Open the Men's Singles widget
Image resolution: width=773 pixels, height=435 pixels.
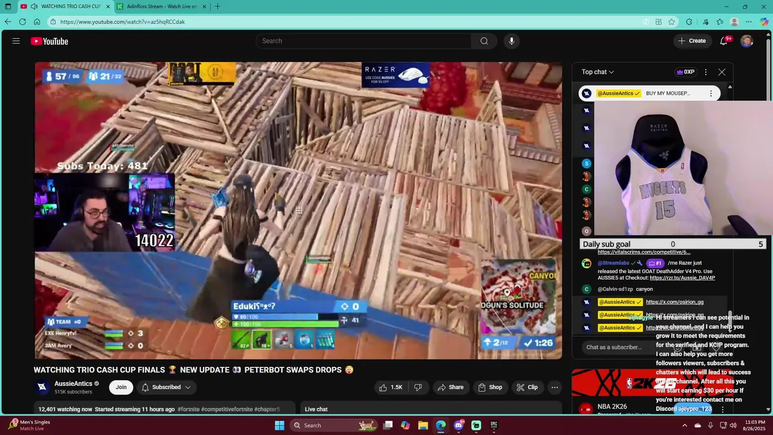coord(29,425)
